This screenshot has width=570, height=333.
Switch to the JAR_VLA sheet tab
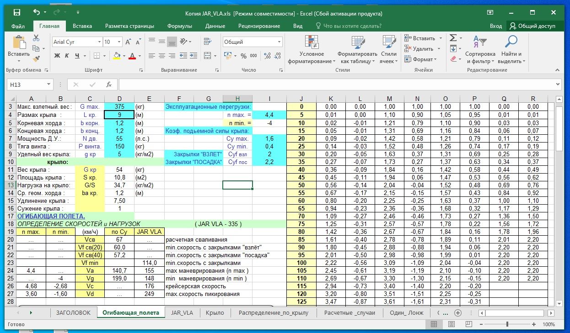coord(182,313)
